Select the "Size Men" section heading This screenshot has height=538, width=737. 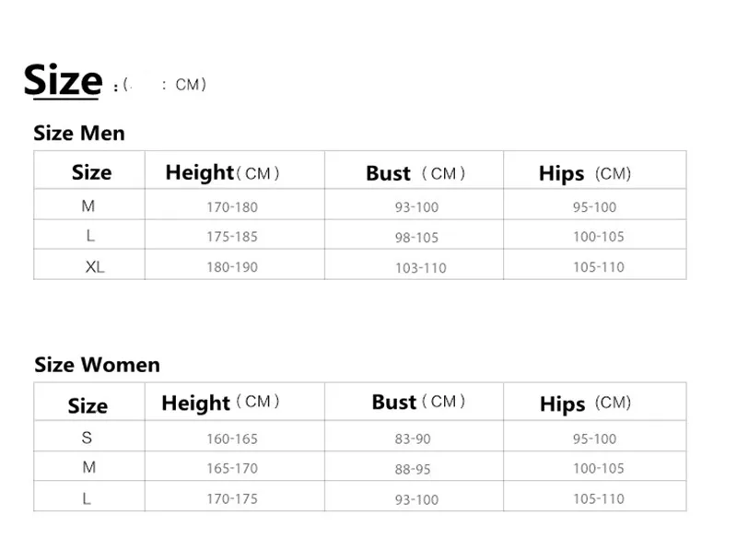(x=79, y=133)
